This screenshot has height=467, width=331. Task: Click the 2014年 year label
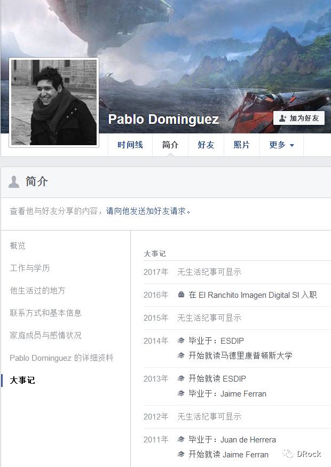pyautogui.click(x=156, y=341)
